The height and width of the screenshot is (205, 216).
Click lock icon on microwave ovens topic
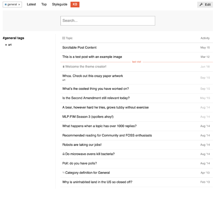click(x=63, y=154)
